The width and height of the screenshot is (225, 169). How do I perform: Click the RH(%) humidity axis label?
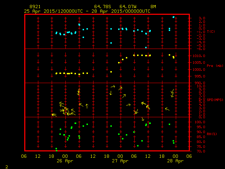212,134
